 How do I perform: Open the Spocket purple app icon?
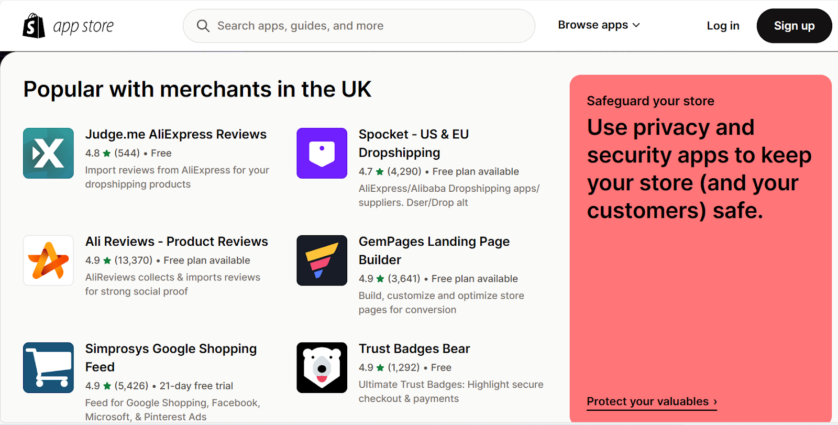point(322,154)
